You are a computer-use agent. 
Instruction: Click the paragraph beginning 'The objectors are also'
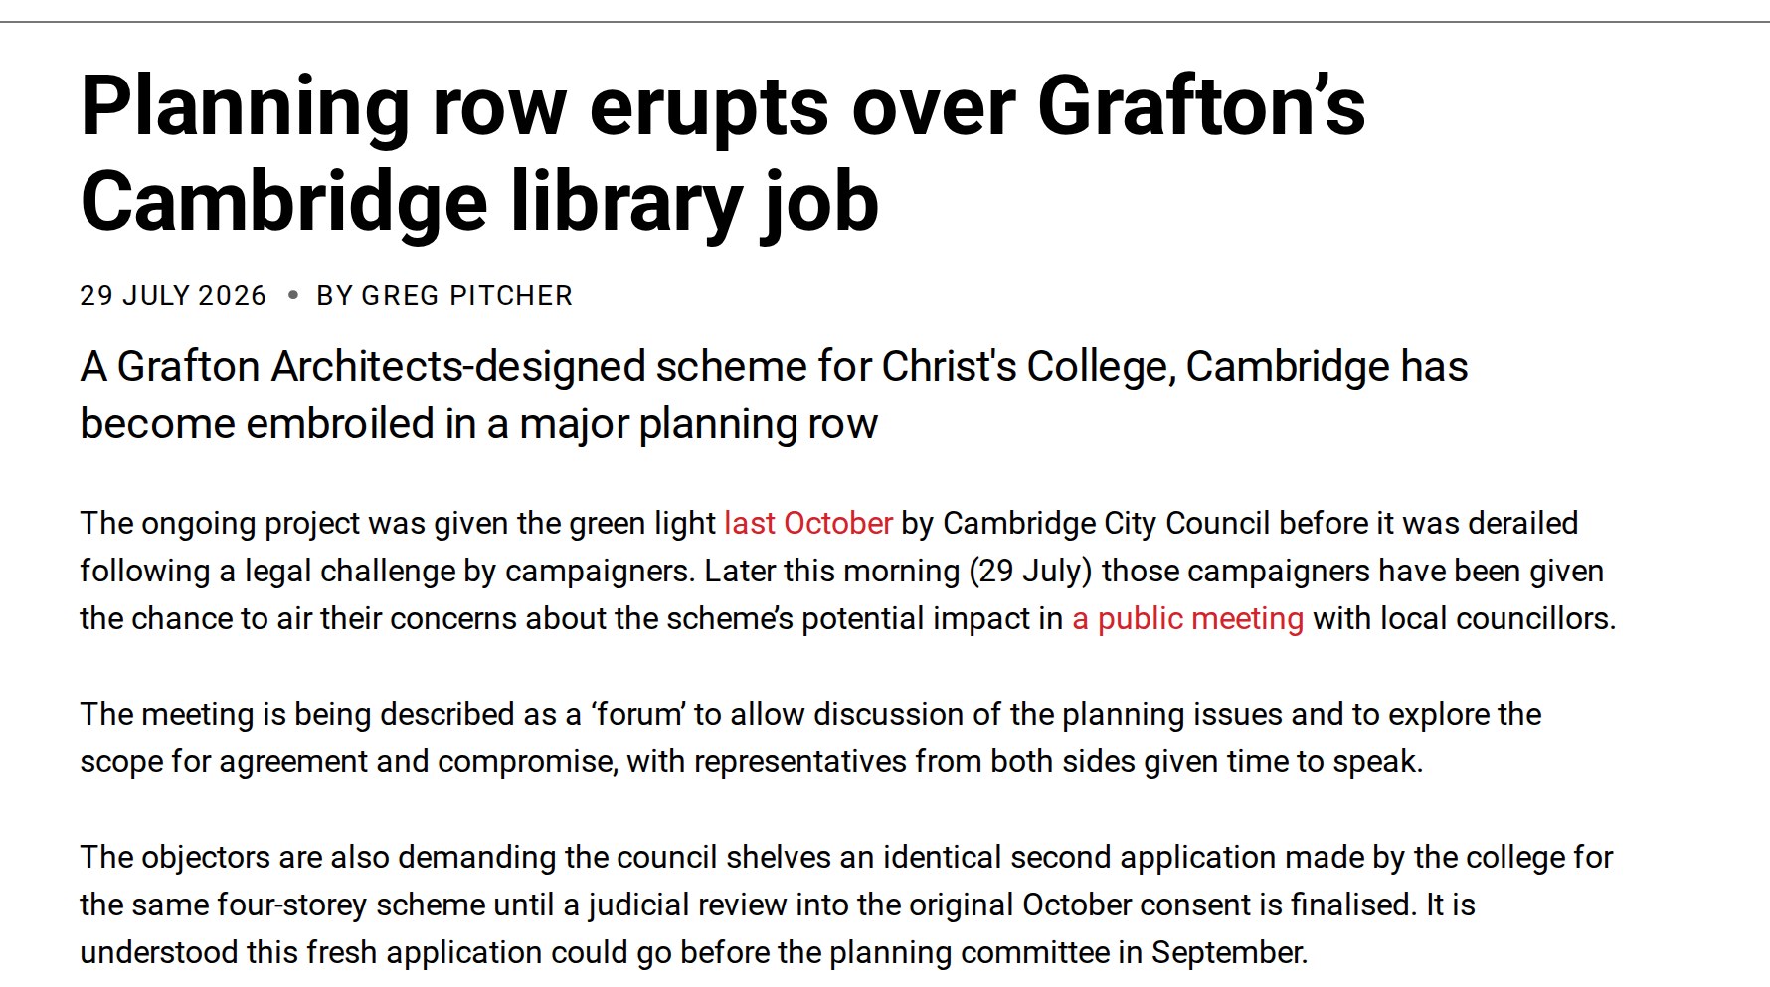846,905
